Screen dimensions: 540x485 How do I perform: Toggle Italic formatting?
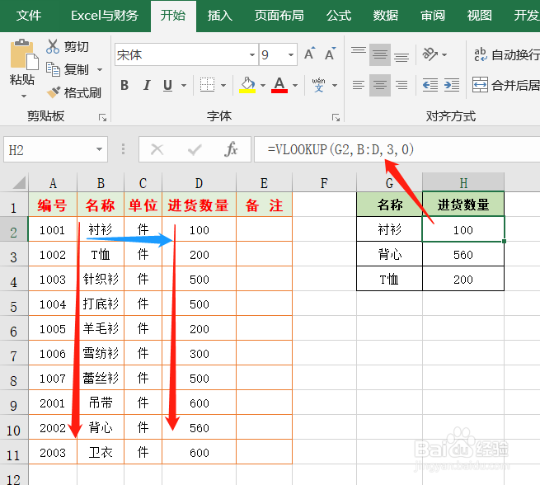tap(147, 85)
